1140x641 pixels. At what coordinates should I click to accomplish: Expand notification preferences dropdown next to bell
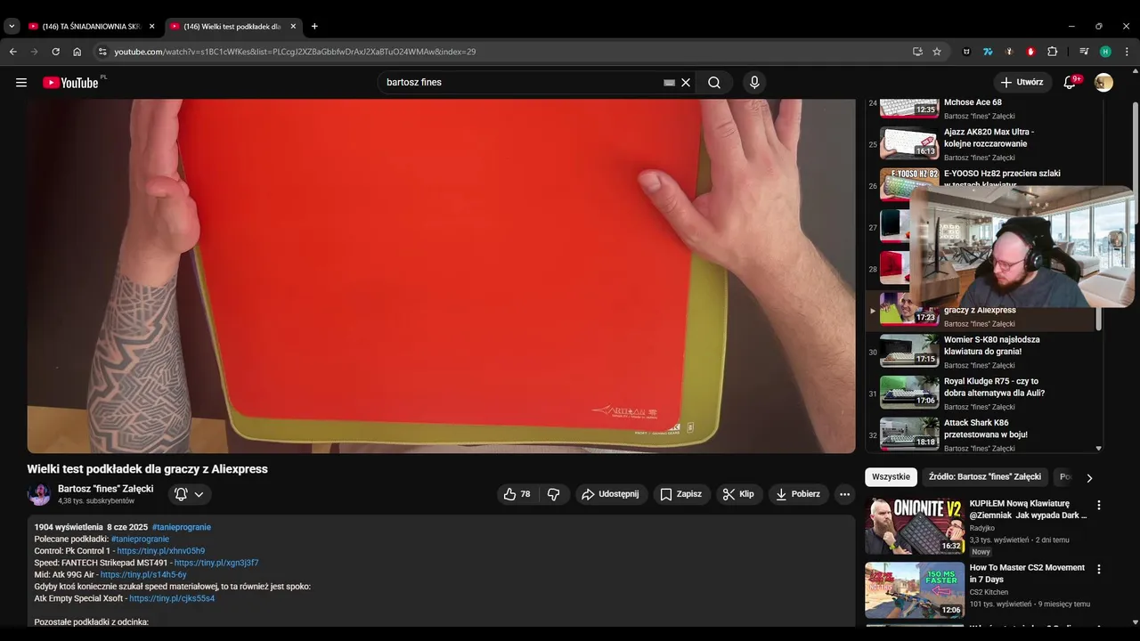199,494
